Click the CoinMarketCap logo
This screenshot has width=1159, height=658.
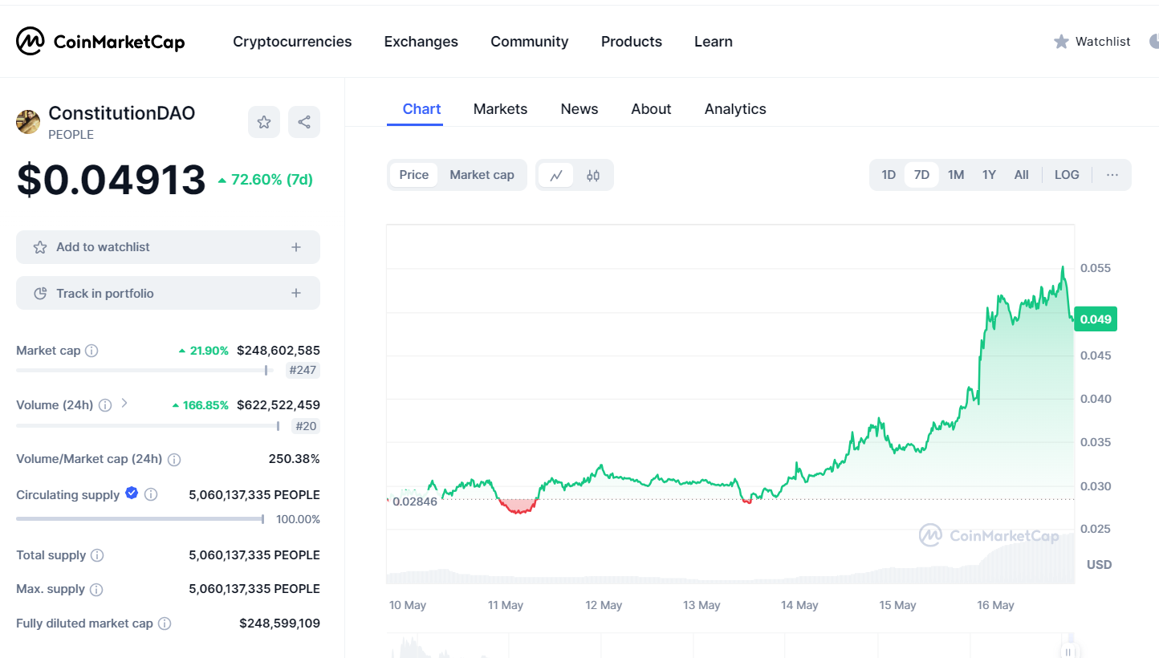tap(100, 41)
